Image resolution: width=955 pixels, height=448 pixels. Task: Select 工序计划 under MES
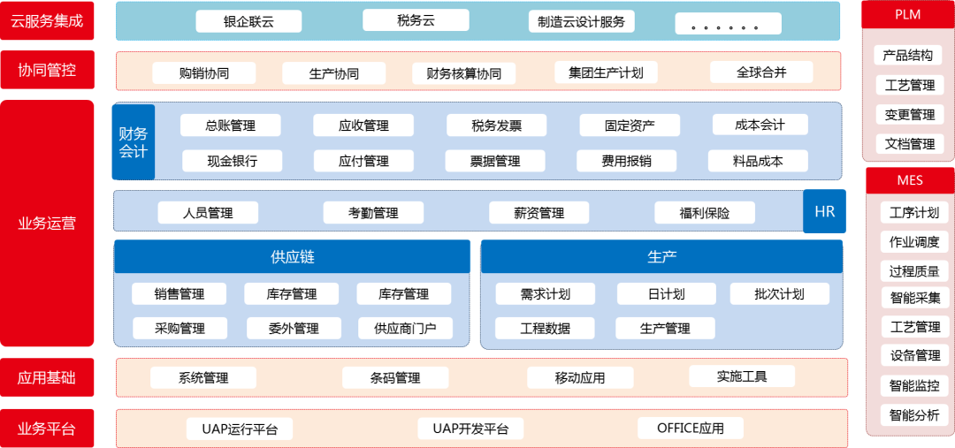point(914,212)
